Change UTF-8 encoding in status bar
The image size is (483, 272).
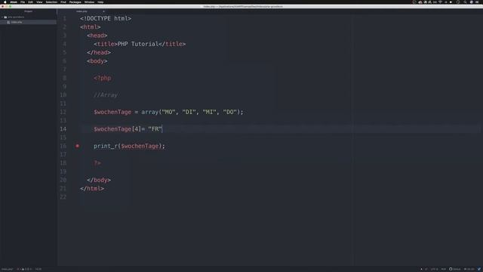pos(435,269)
